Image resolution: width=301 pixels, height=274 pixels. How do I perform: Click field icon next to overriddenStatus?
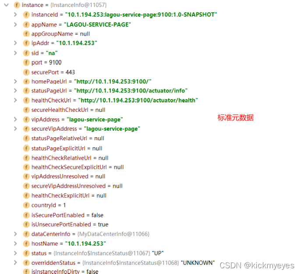[26, 263]
